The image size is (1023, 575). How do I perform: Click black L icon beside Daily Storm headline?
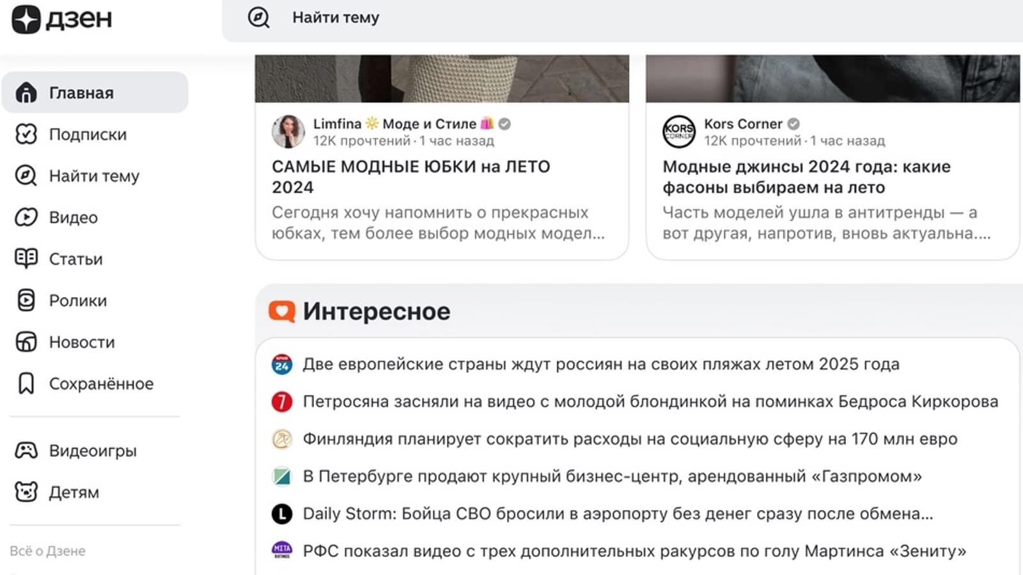point(282,514)
